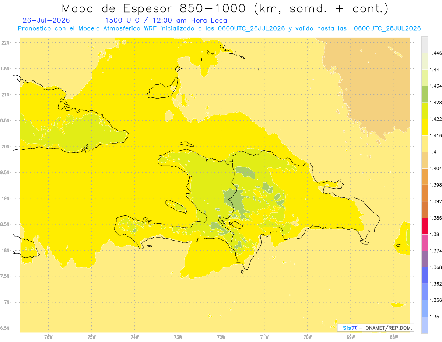Click the 76W longitude label
The width and height of the screenshot is (442, 342).
tap(48, 337)
